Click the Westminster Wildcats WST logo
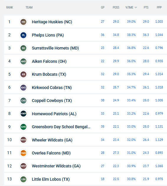Image resolution: width=167 pixels, height=186 pixels. 23,166
